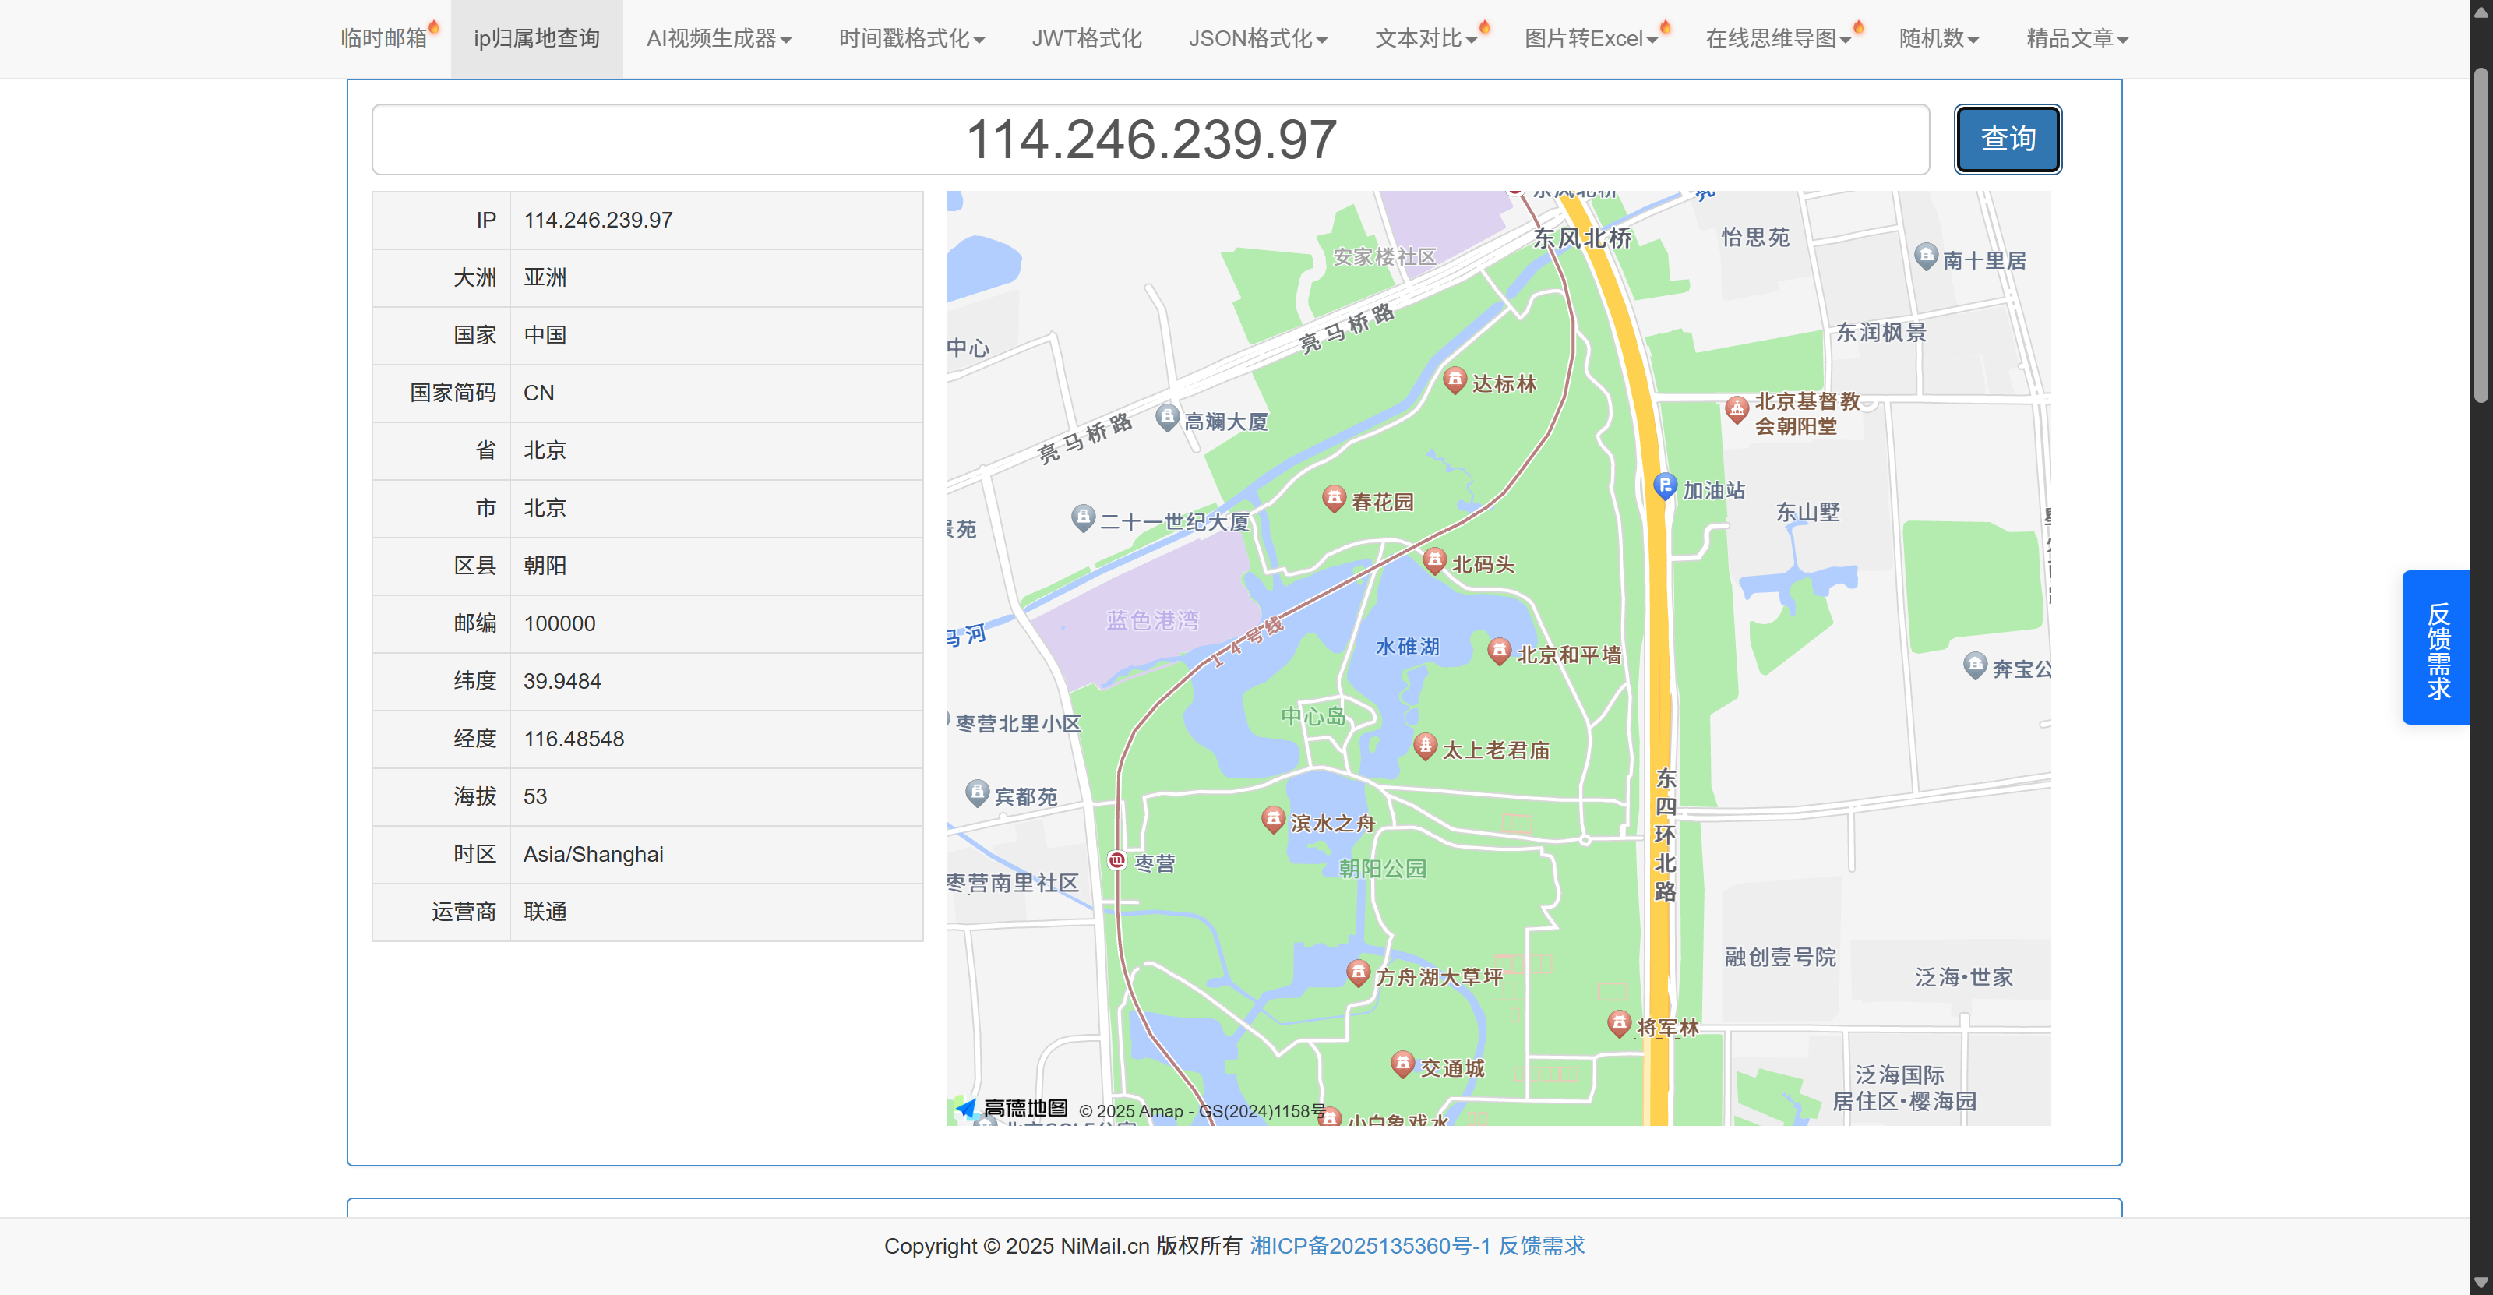
Task: Click the 北京基督教会朝阳堂 marker
Action: click(1737, 408)
